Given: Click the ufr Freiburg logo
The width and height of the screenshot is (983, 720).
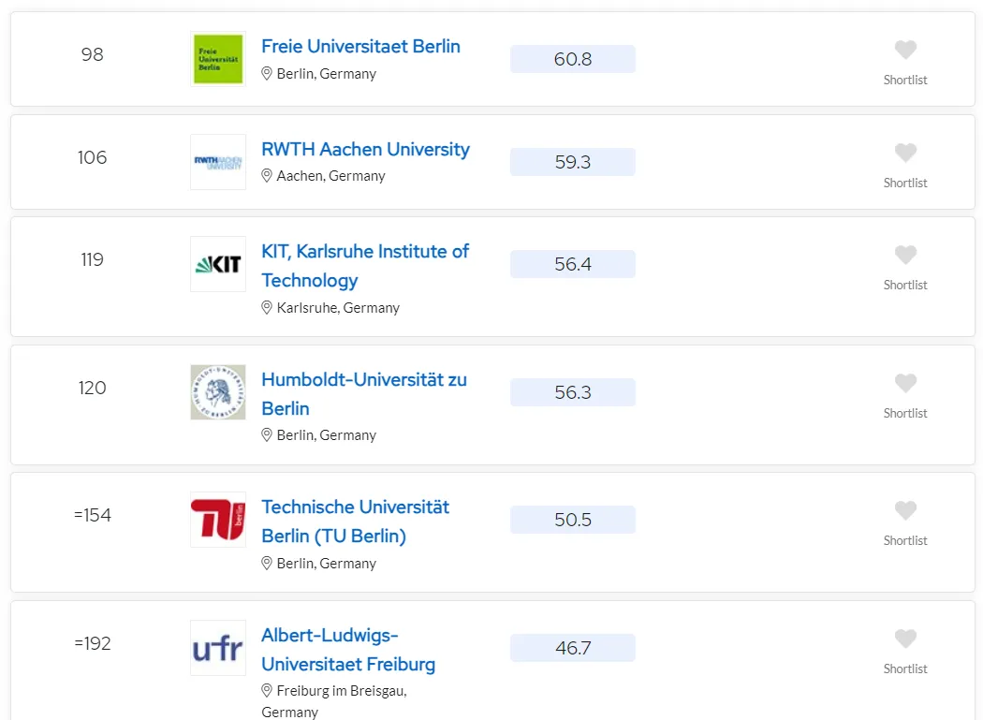Looking at the screenshot, I should pyautogui.click(x=218, y=648).
